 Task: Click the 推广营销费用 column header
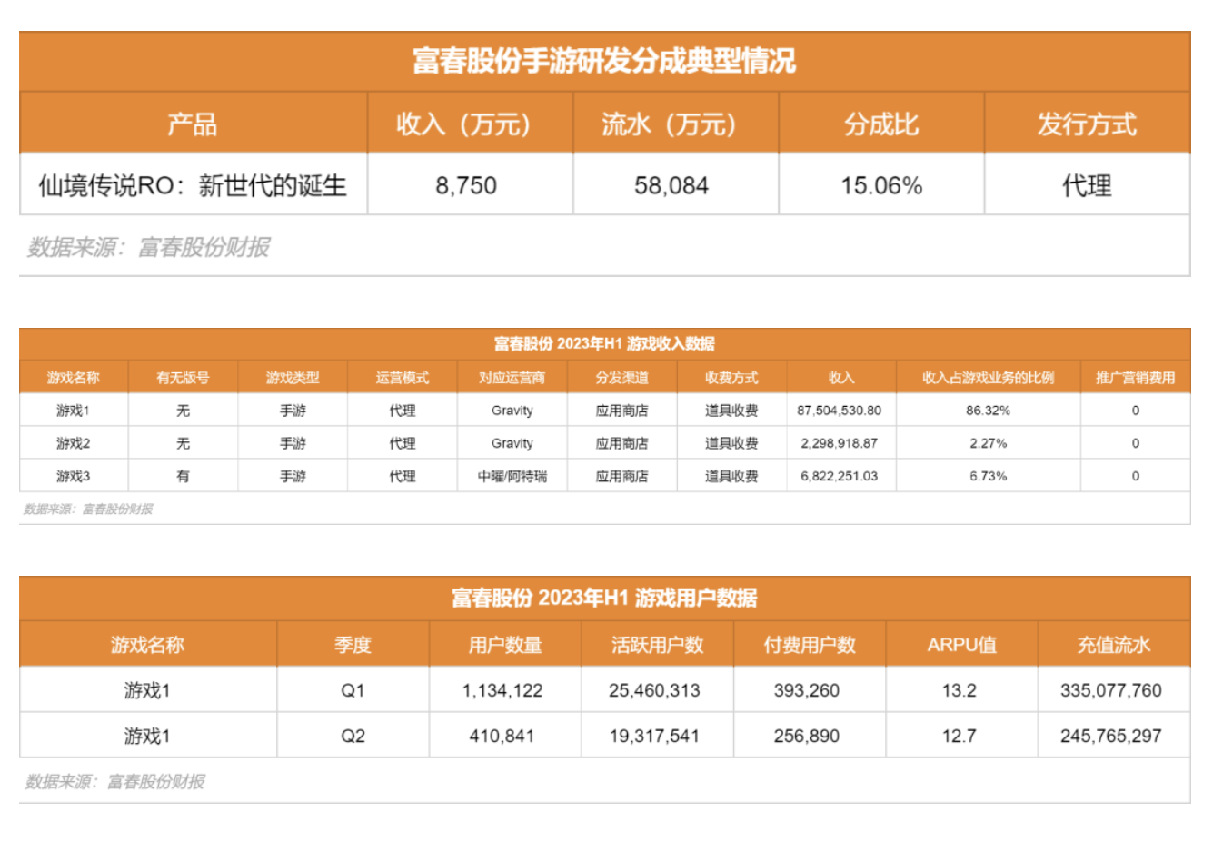pyautogui.click(x=1136, y=377)
